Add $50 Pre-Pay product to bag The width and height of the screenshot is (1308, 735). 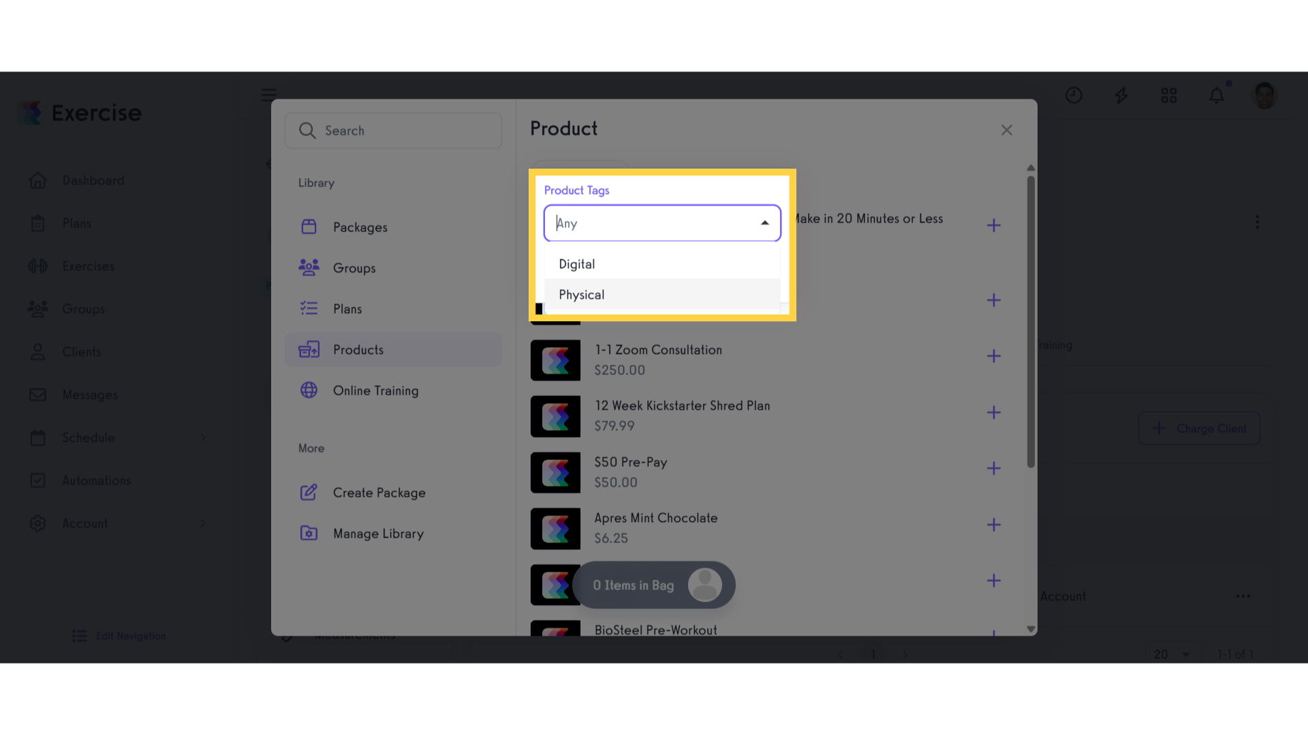tap(994, 468)
